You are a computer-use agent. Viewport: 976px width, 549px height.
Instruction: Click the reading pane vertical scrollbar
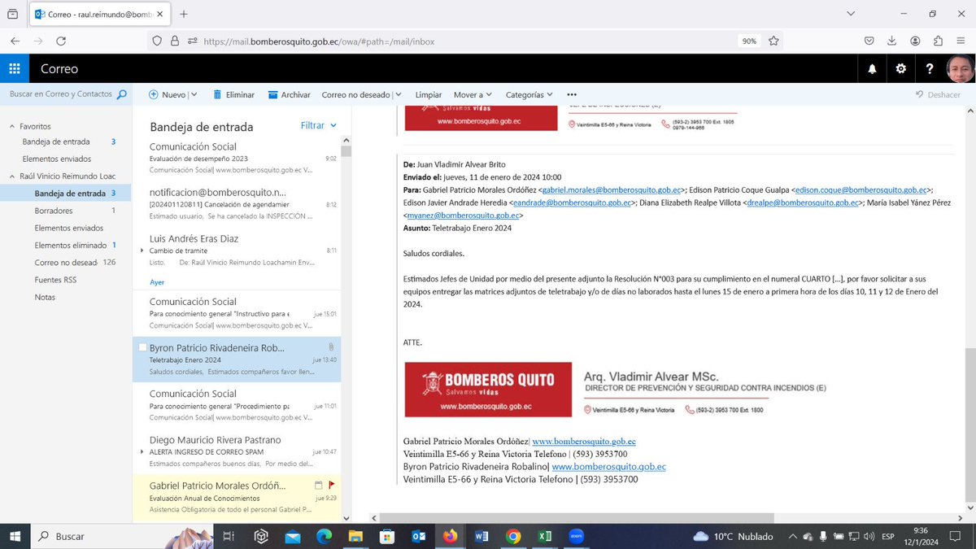pyautogui.click(x=969, y=423)
